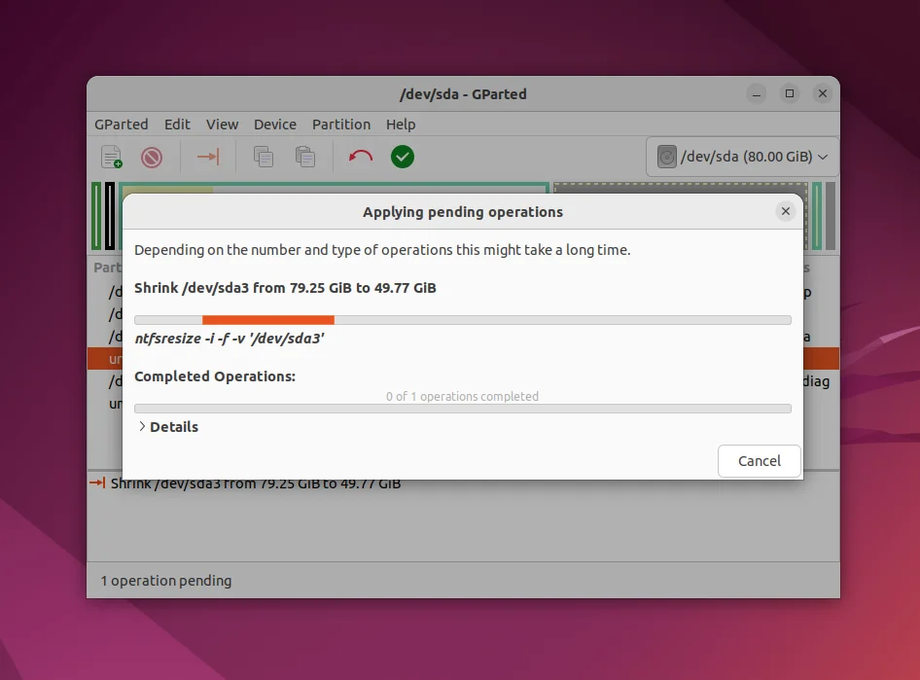Click the New partition icon in toolbar

[x=111, y=157]
